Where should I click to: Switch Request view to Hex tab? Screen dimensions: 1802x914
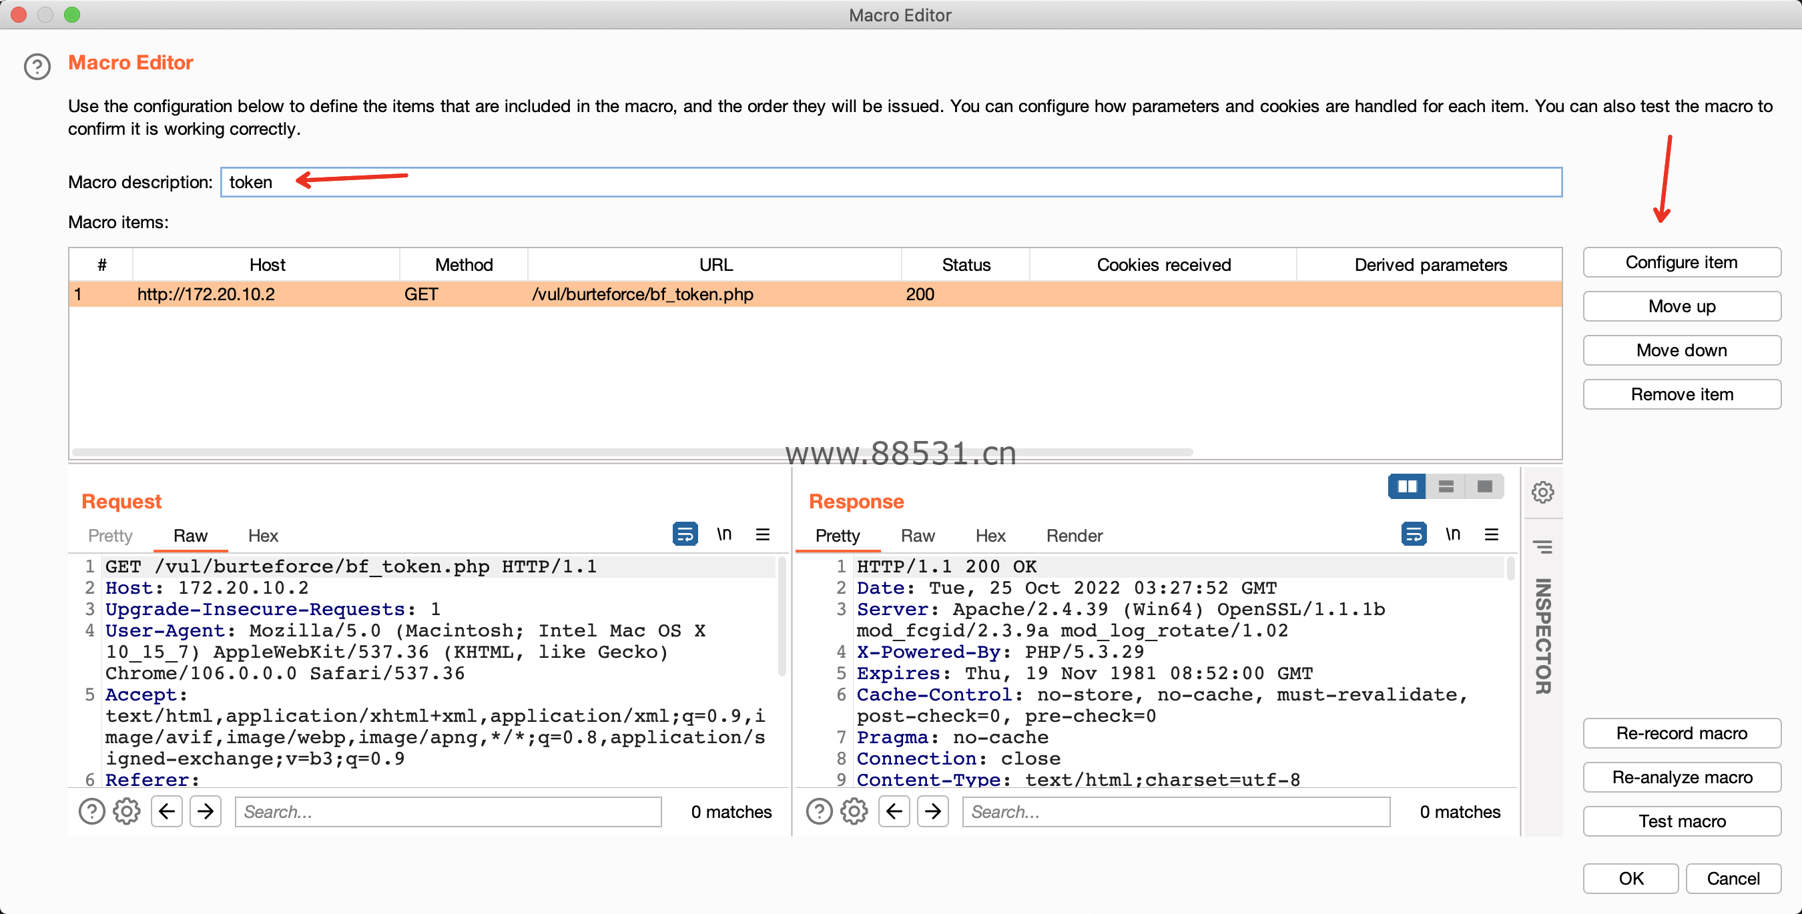[263, 536]
